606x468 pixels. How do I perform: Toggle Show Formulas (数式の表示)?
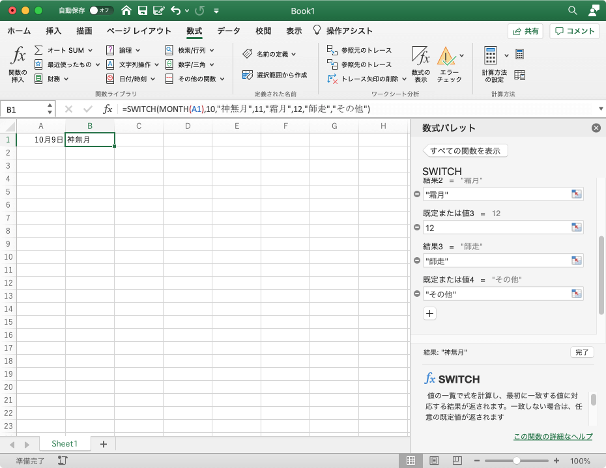pos(420,64)
